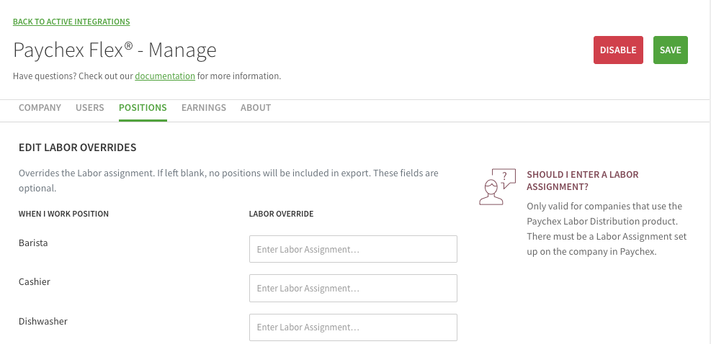The width and height of the screenshot is (711, 344).
Task: Click the Cashier position label
Action: coord(35,282)
